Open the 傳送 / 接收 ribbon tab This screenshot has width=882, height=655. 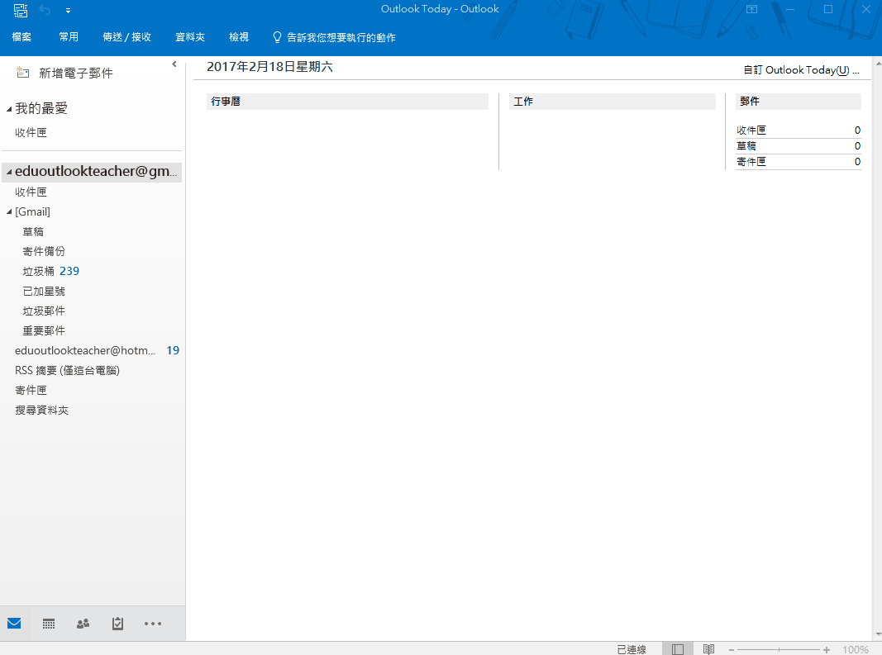(127, 37)
